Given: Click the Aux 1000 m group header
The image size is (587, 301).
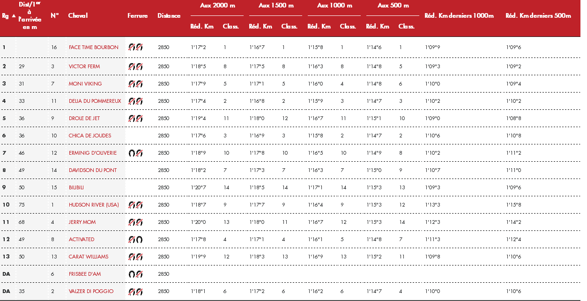Looking at the screenshot, I should [x=334, y=6].
